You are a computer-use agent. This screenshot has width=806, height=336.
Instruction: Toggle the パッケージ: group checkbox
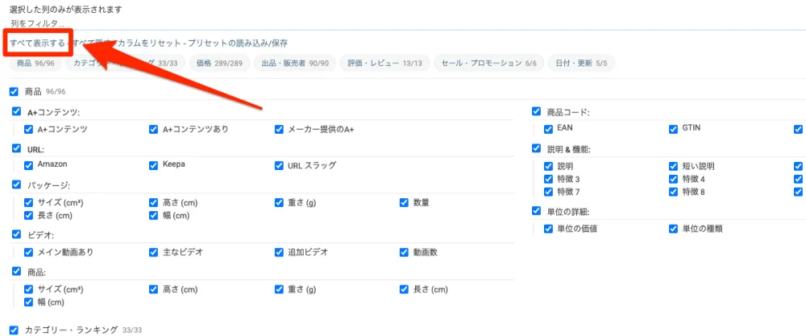[16, 185]
